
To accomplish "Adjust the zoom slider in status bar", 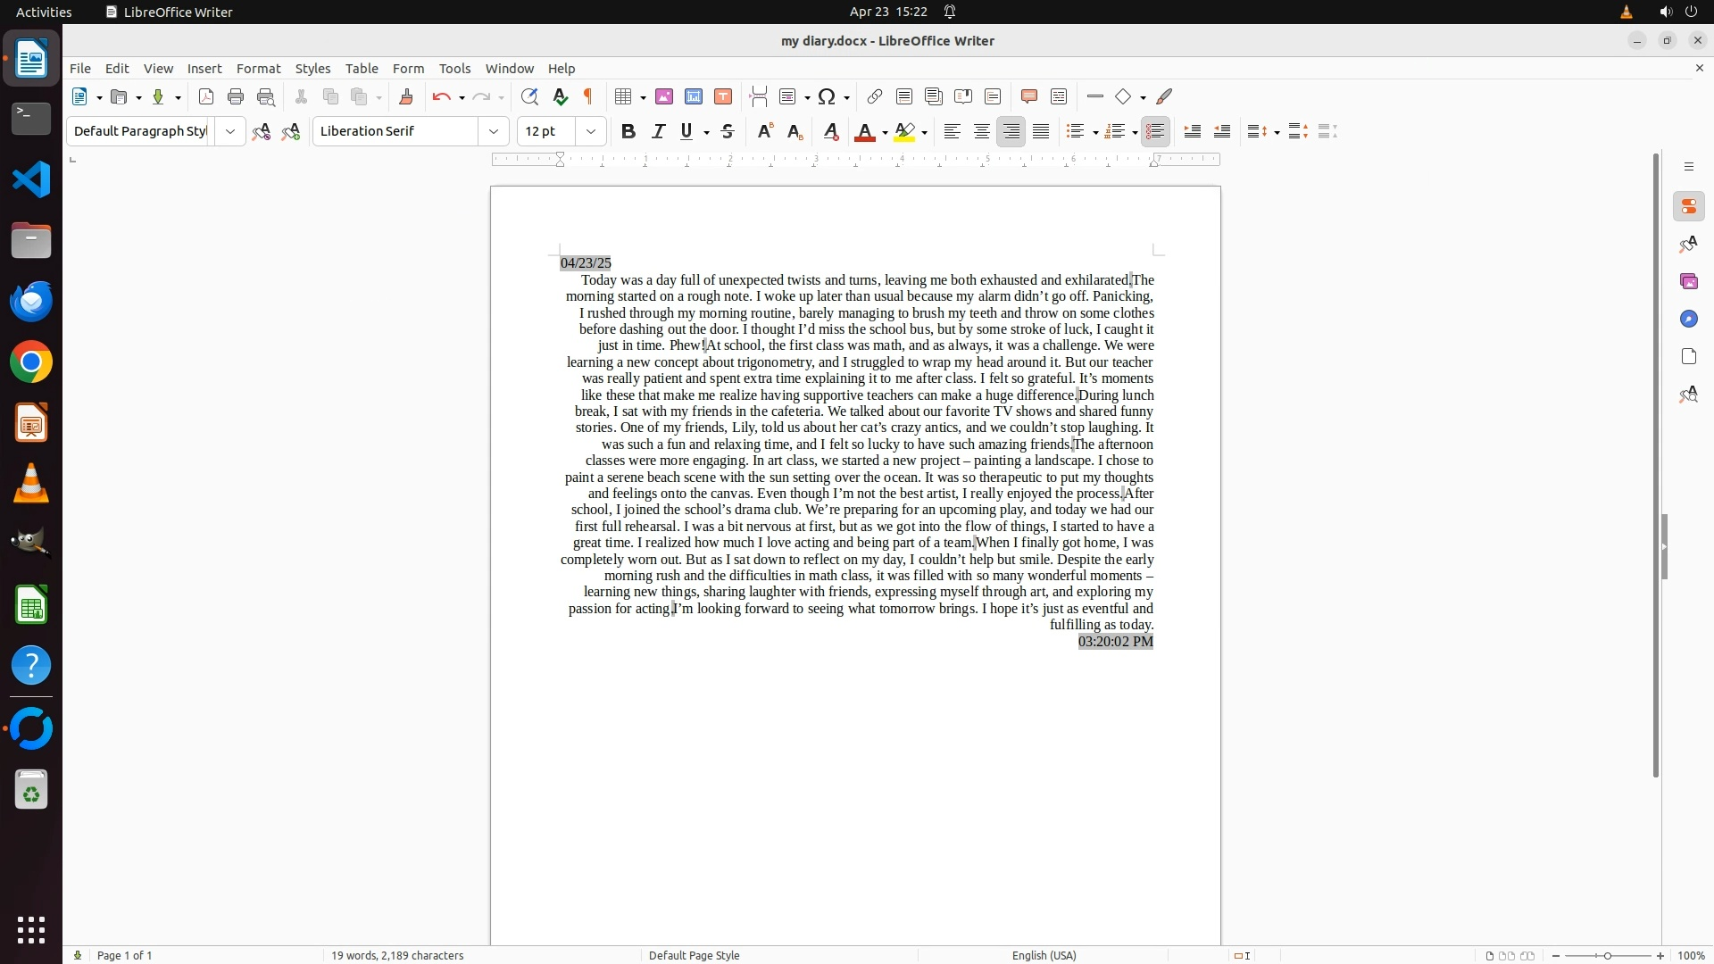I will pyautogui.click(x=1607, y=956).
